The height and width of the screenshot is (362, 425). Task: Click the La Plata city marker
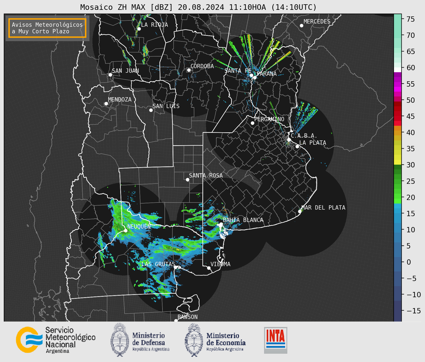tap(297, 147)
